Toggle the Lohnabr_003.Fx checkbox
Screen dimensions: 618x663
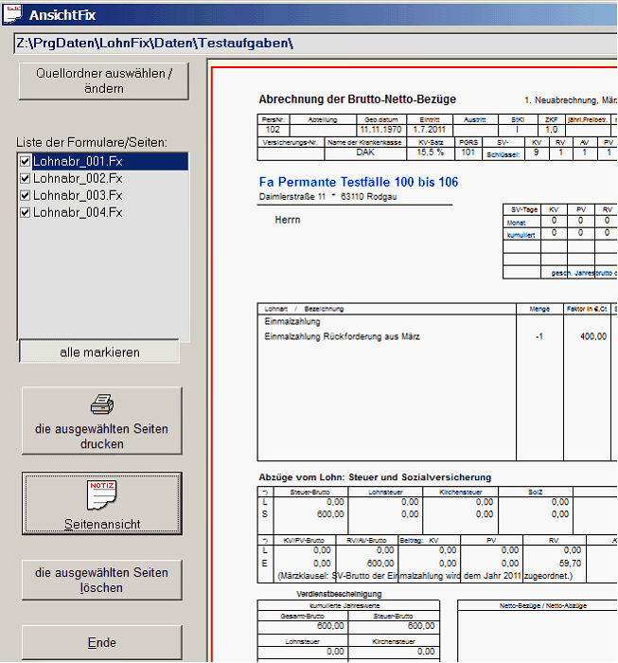(25, 195)
